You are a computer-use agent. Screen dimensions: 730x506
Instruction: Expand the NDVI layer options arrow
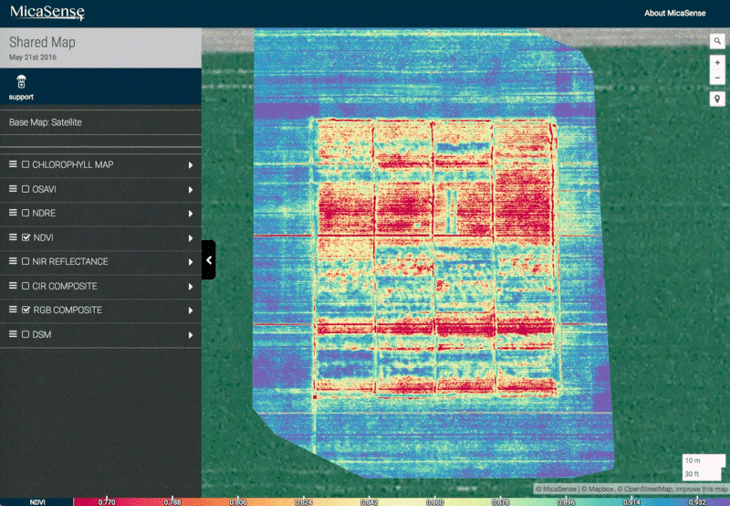pos(191,238)
